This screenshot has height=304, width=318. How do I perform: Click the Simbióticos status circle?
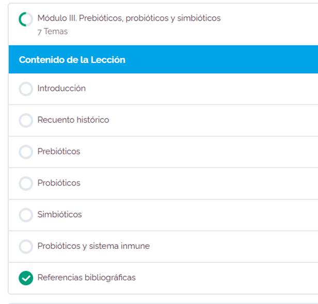point(25,215)
